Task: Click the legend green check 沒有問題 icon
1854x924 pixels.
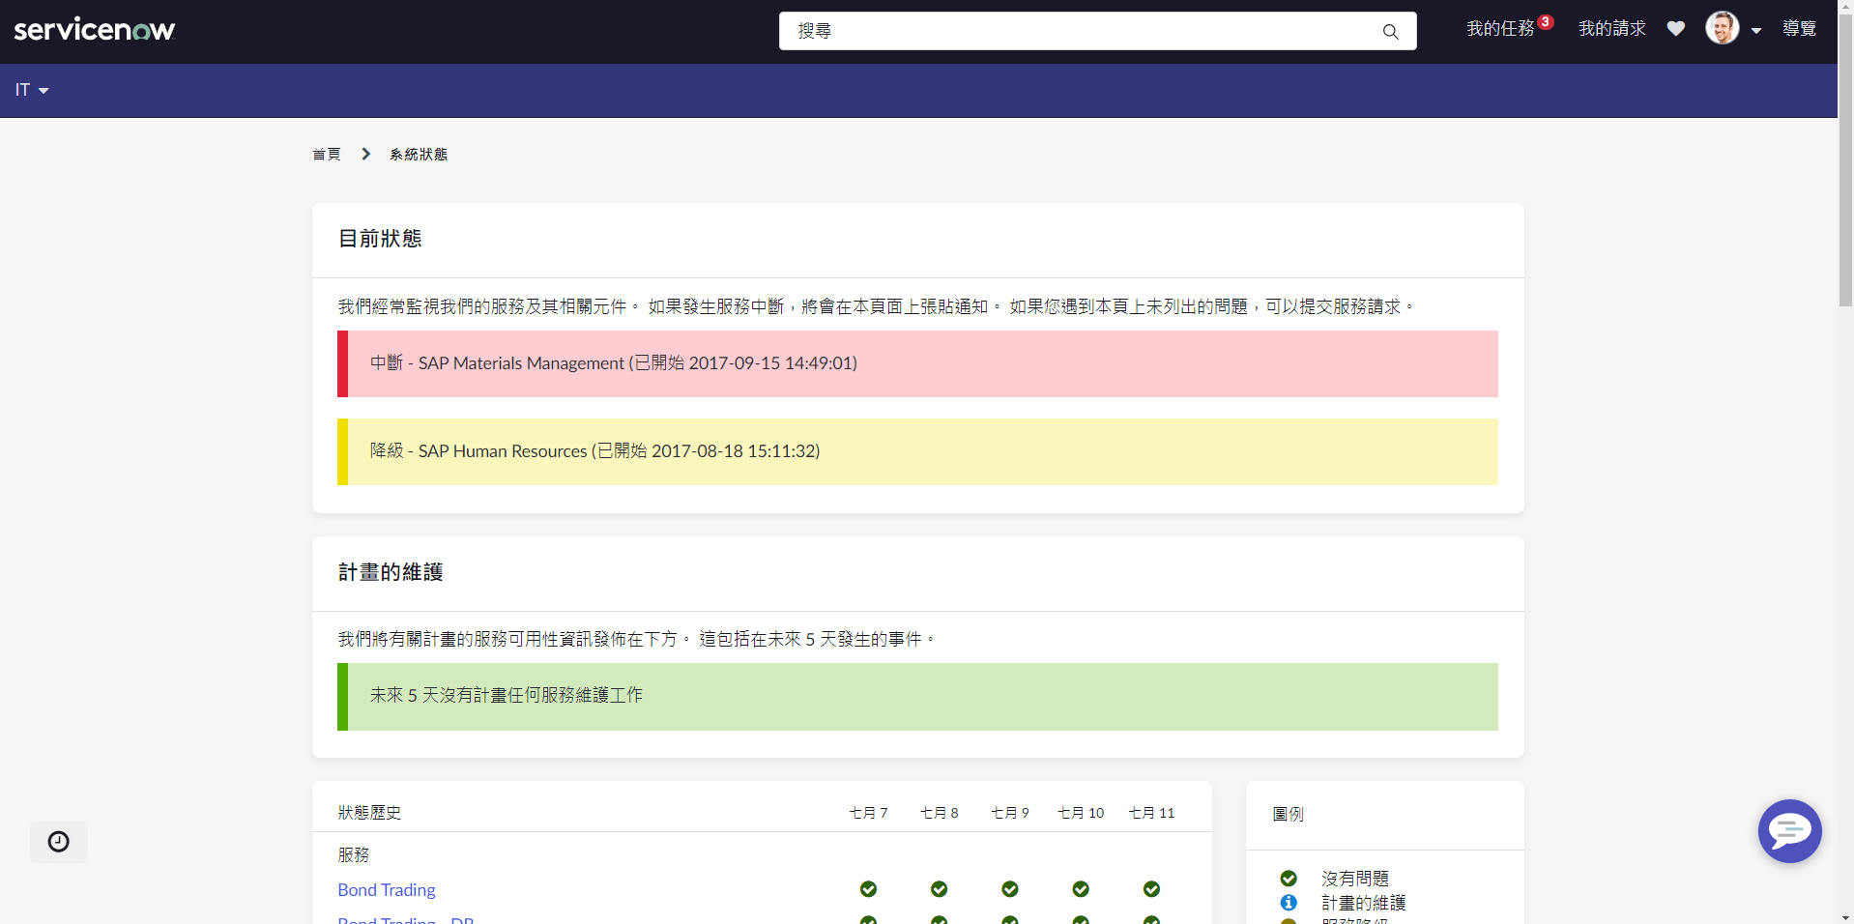Action: pos(1289,879)
